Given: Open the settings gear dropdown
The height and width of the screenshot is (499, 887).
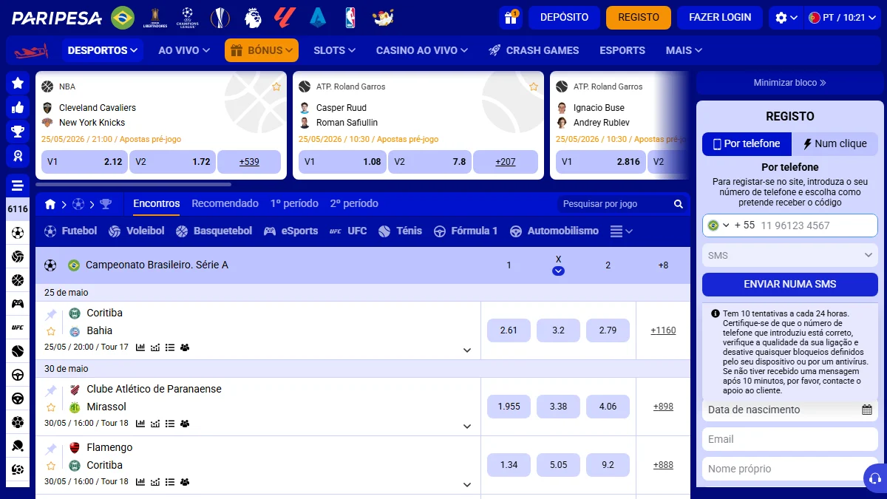Looking at the screenshot, I should tap(786, 17).
